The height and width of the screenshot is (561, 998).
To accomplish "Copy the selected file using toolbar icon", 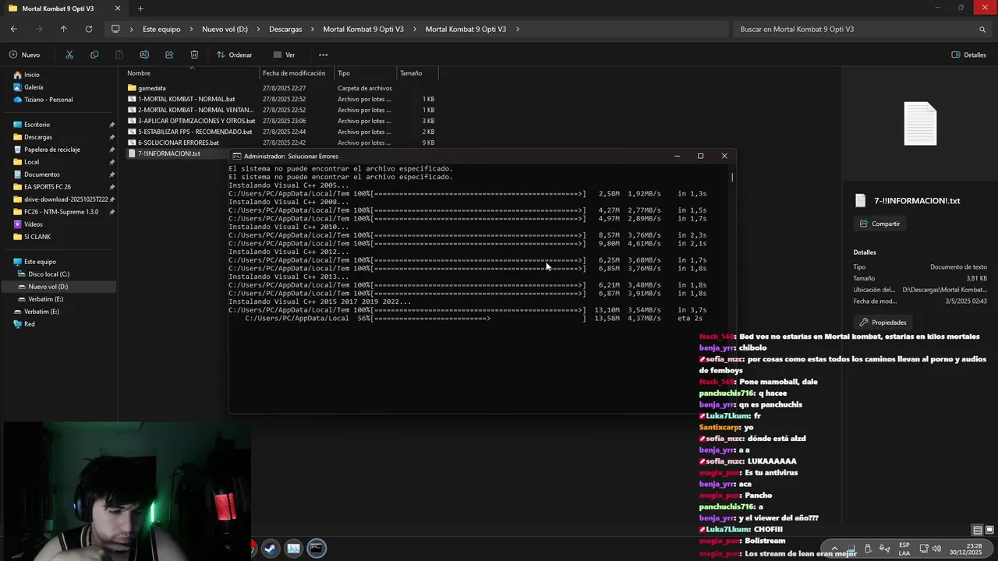I will (x=94, y=55).
